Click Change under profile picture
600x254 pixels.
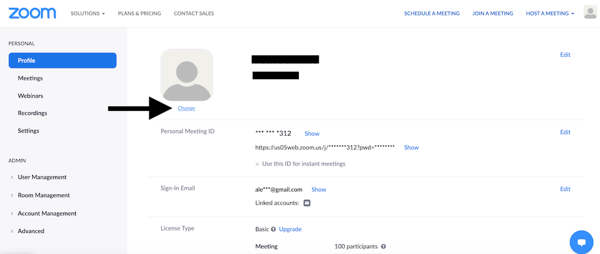click(186, 109)
